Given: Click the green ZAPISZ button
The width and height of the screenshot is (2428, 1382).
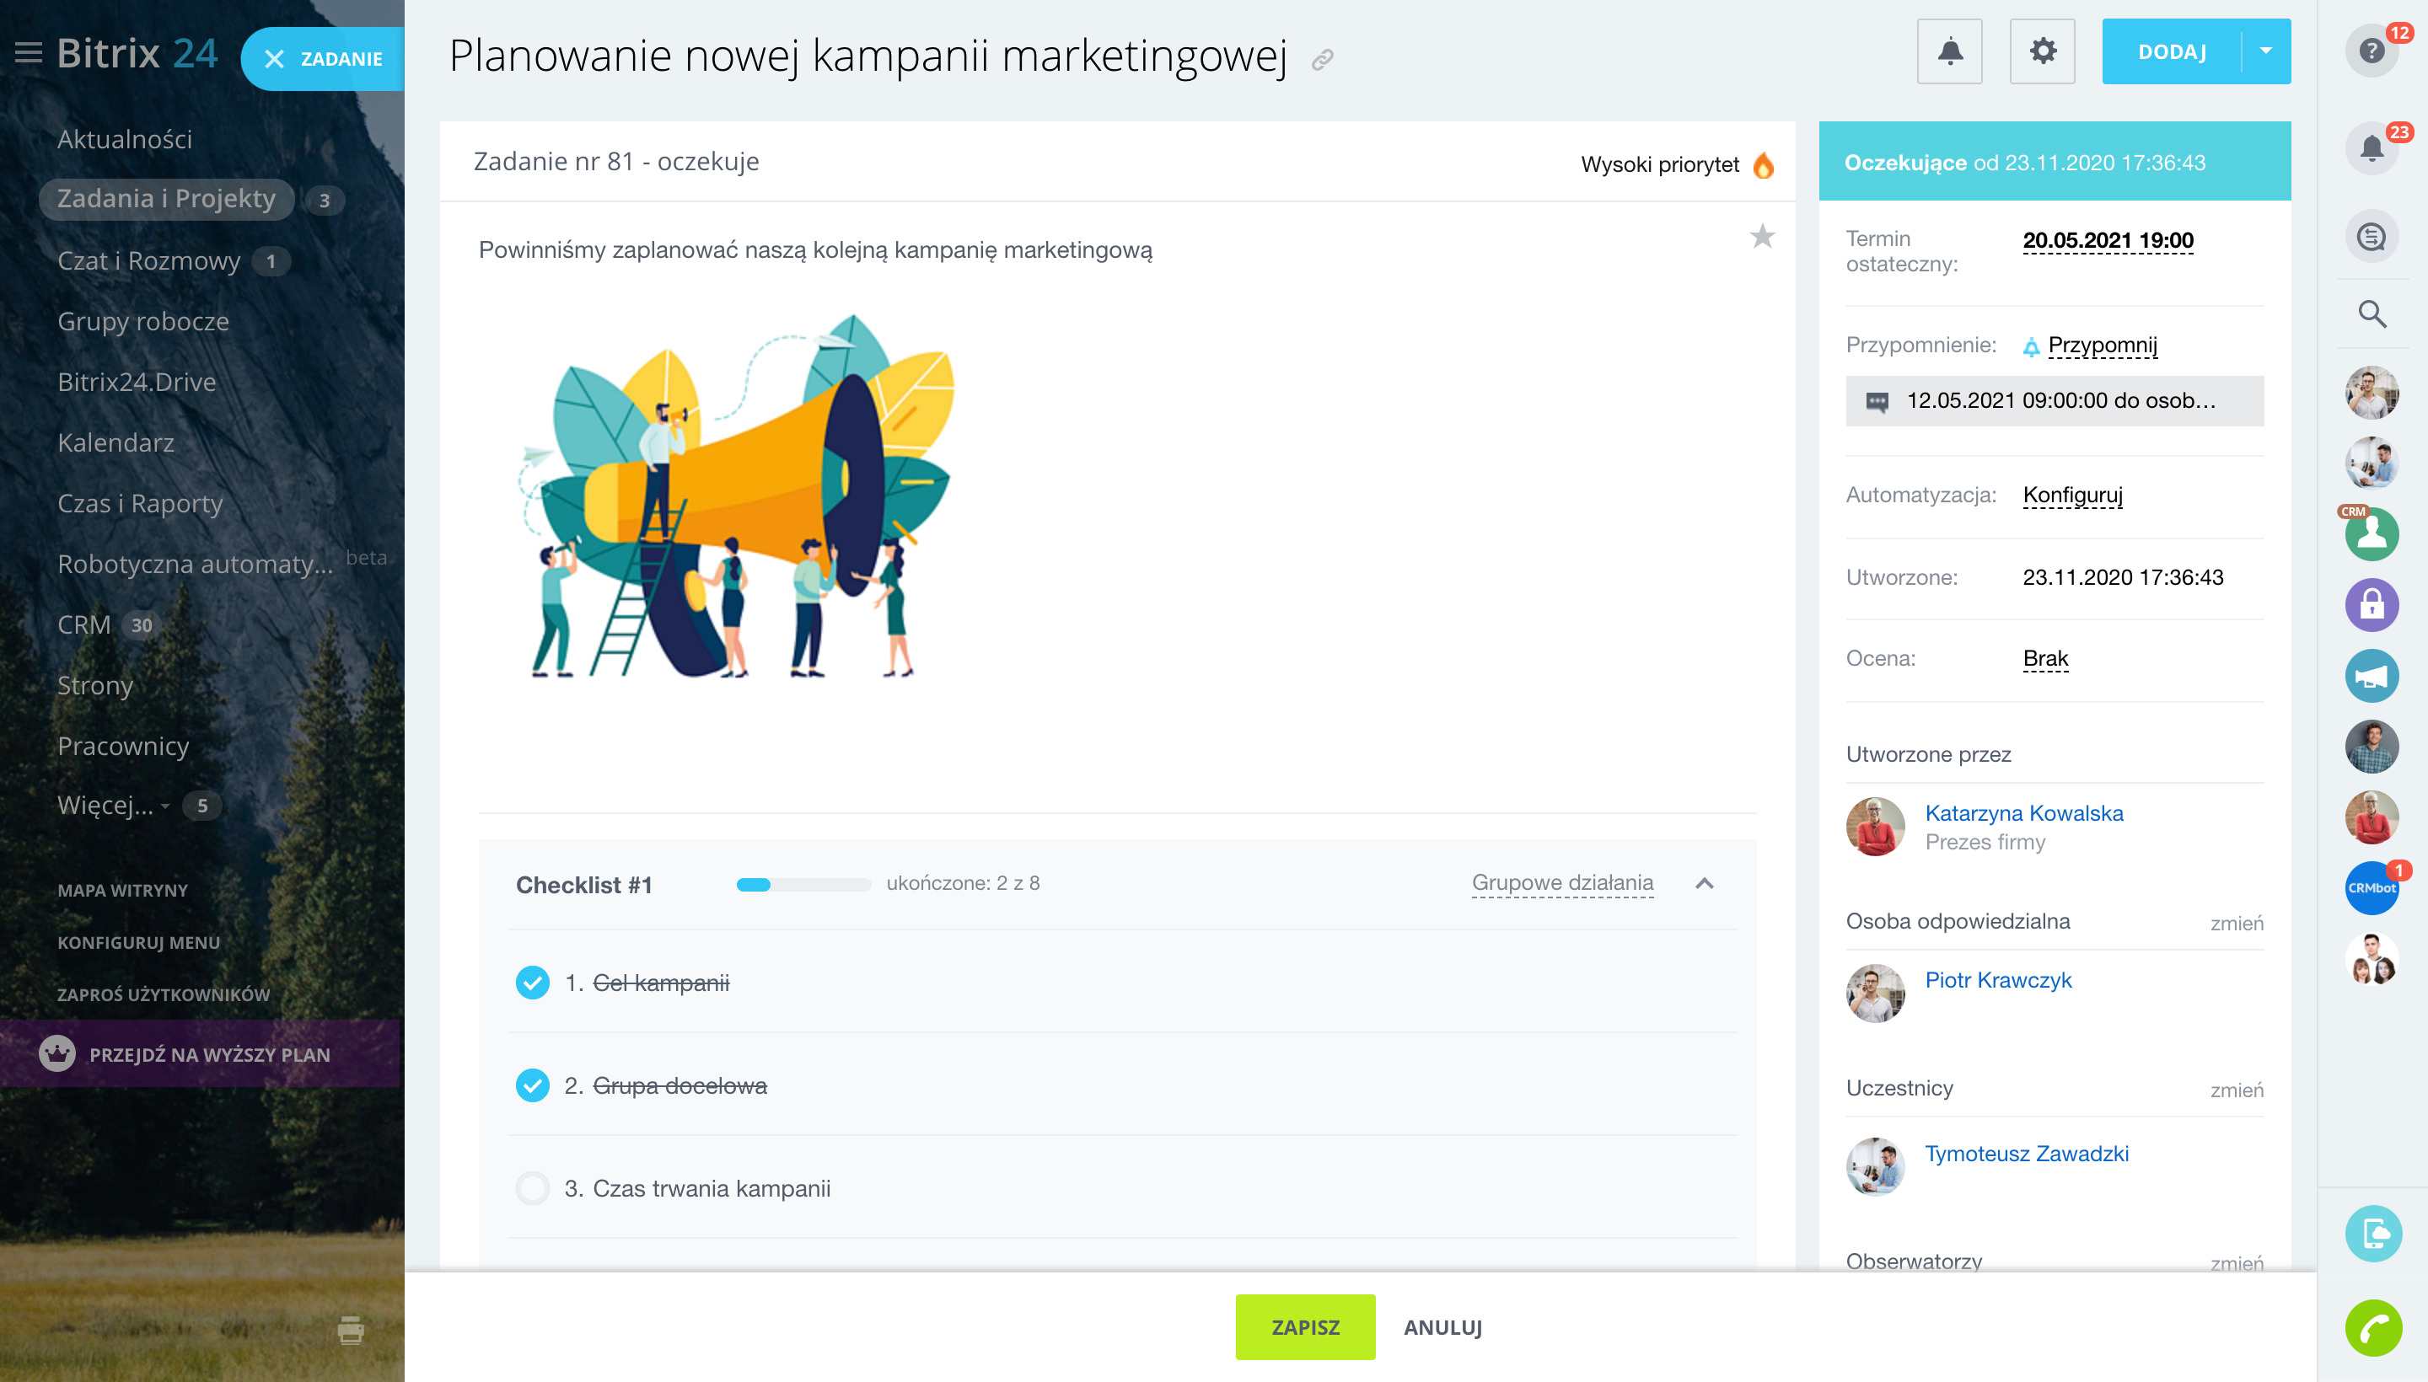Looking at the screenshot, I should 1305,1327.
